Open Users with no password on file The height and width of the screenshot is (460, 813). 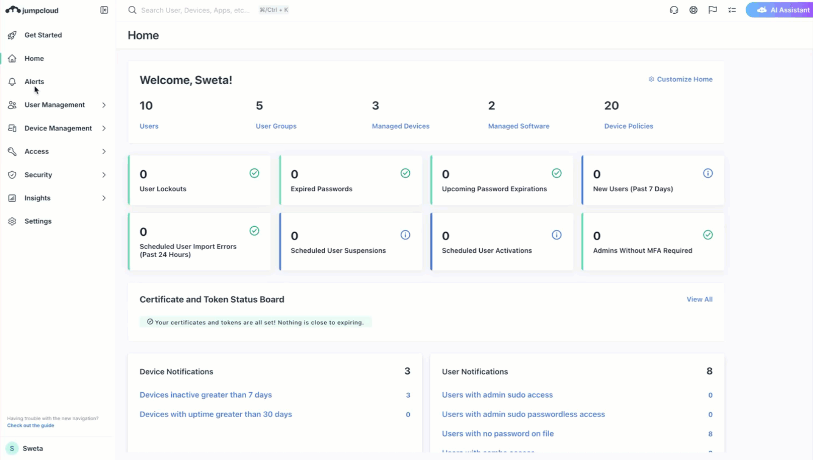pyautogui.click(x=498, y=433)
